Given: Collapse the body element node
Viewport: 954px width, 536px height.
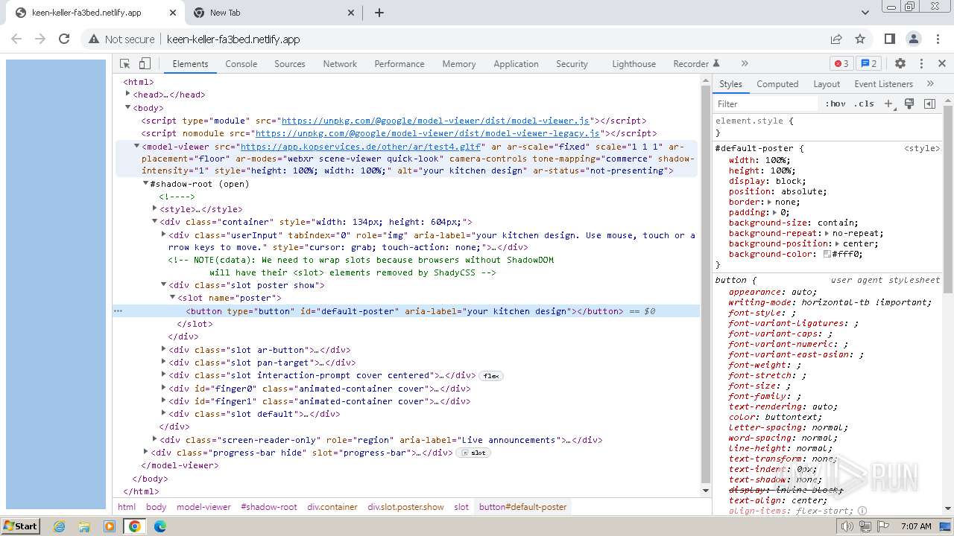Looking at the screenshot, I should [128, 108].
